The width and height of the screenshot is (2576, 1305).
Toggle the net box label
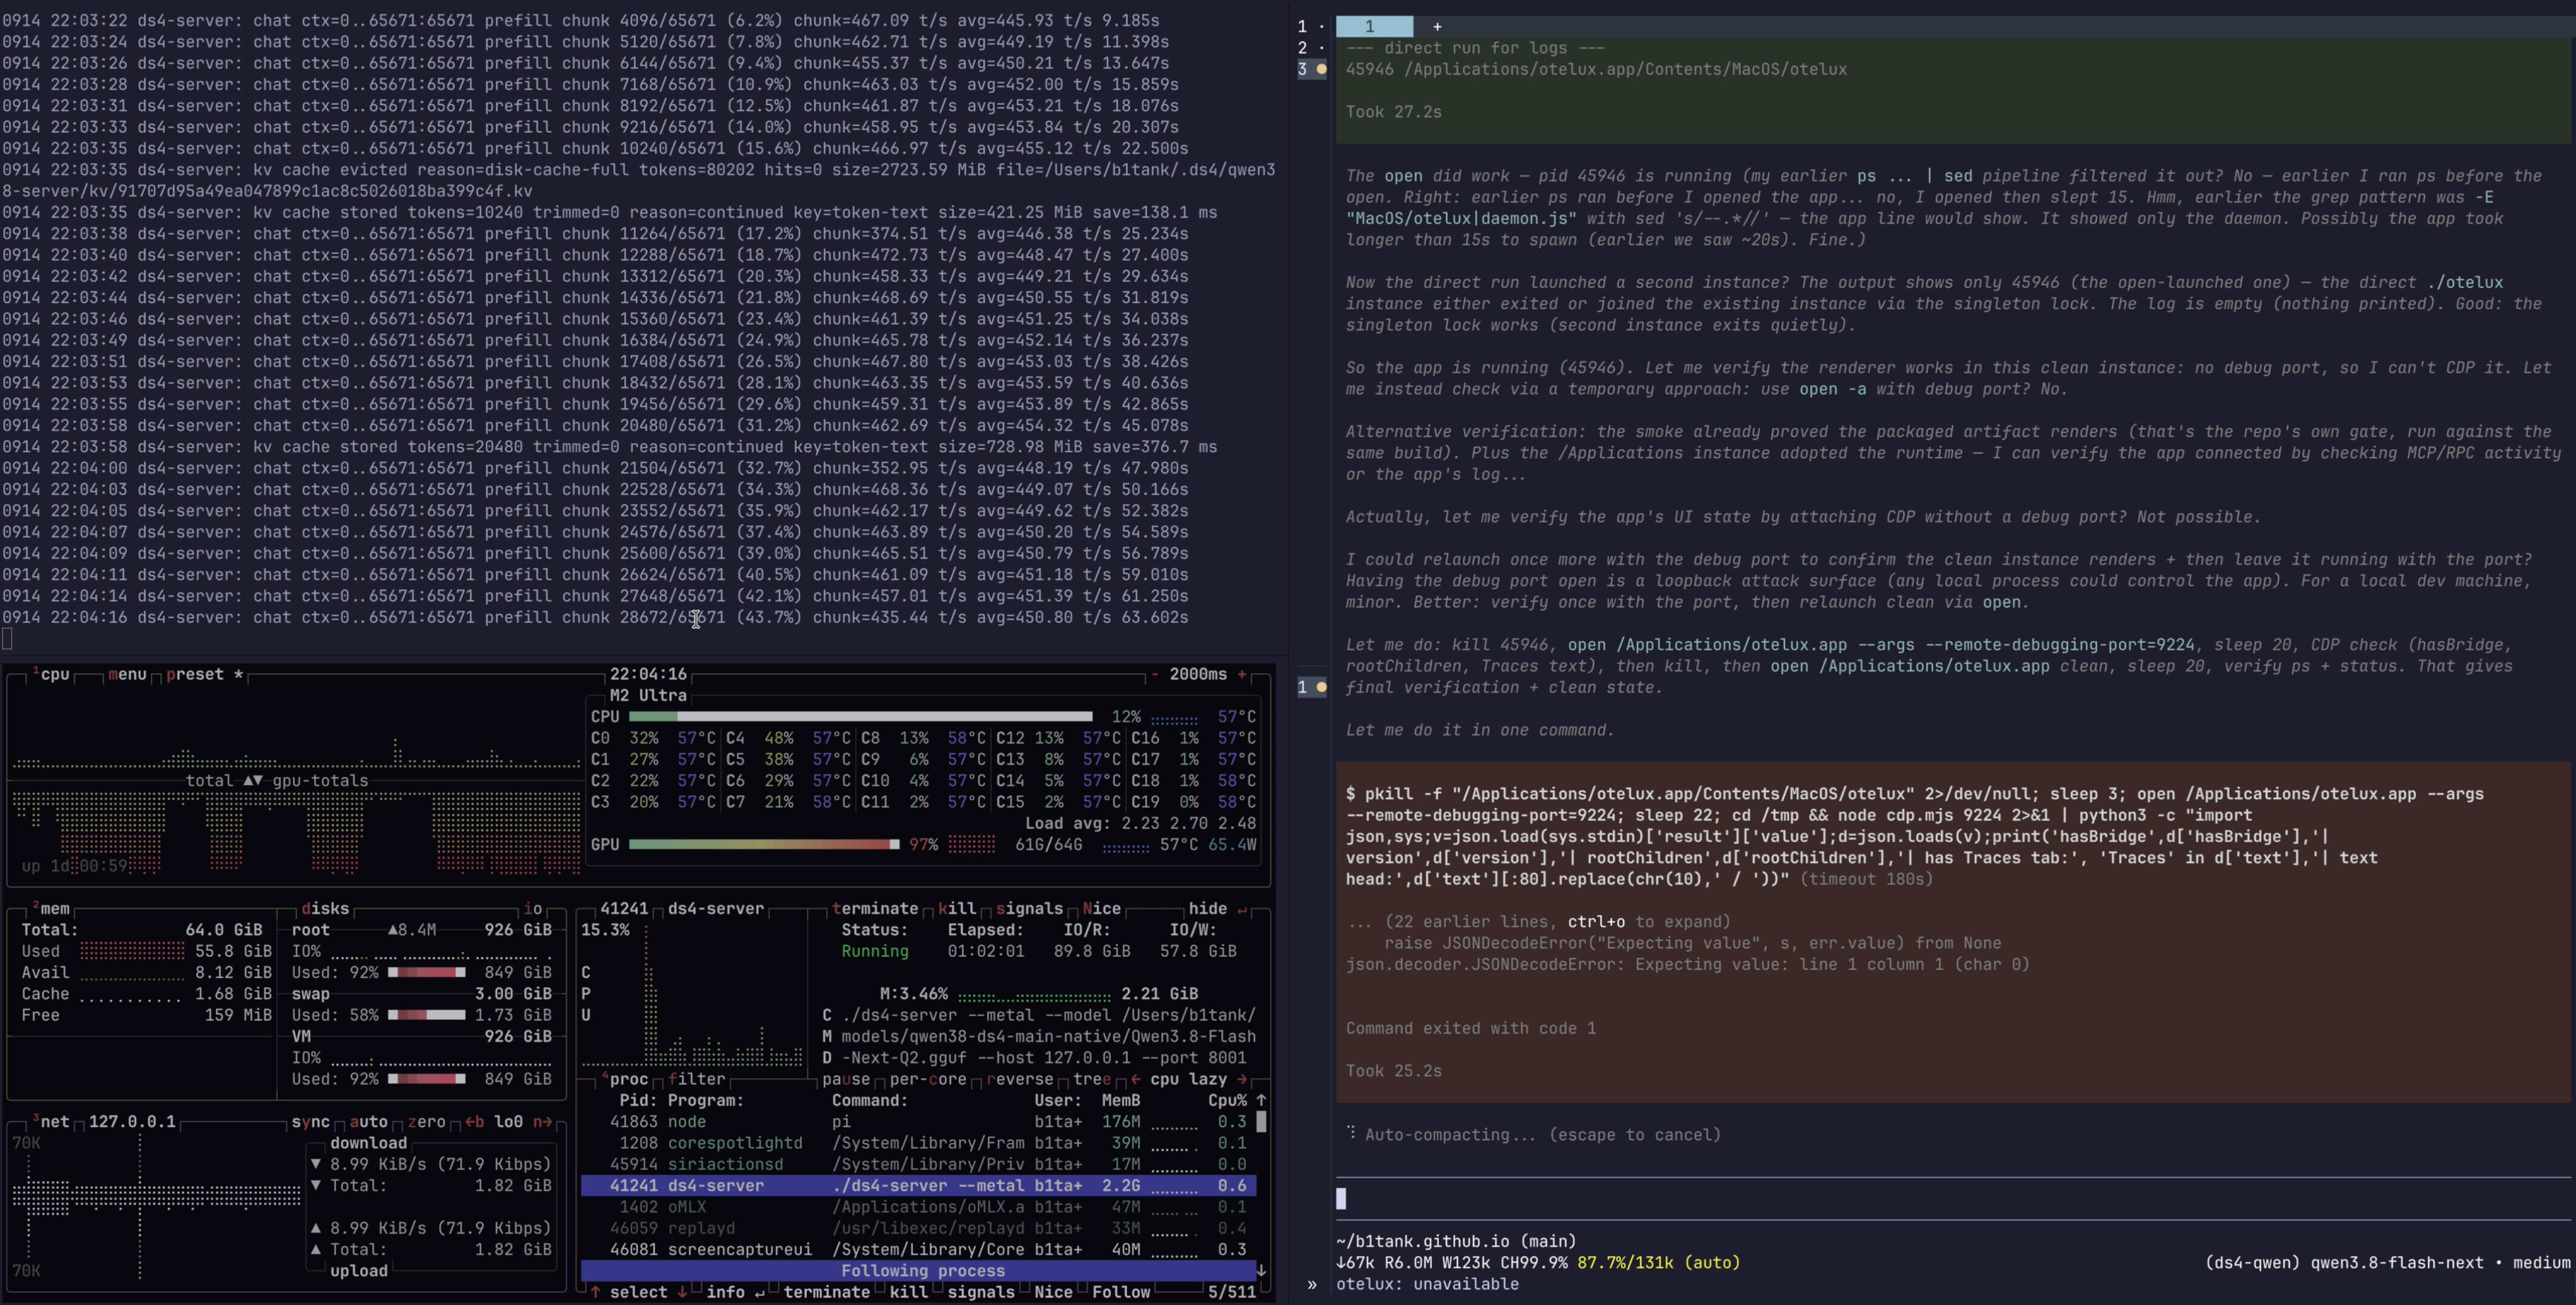[52, 1121]
